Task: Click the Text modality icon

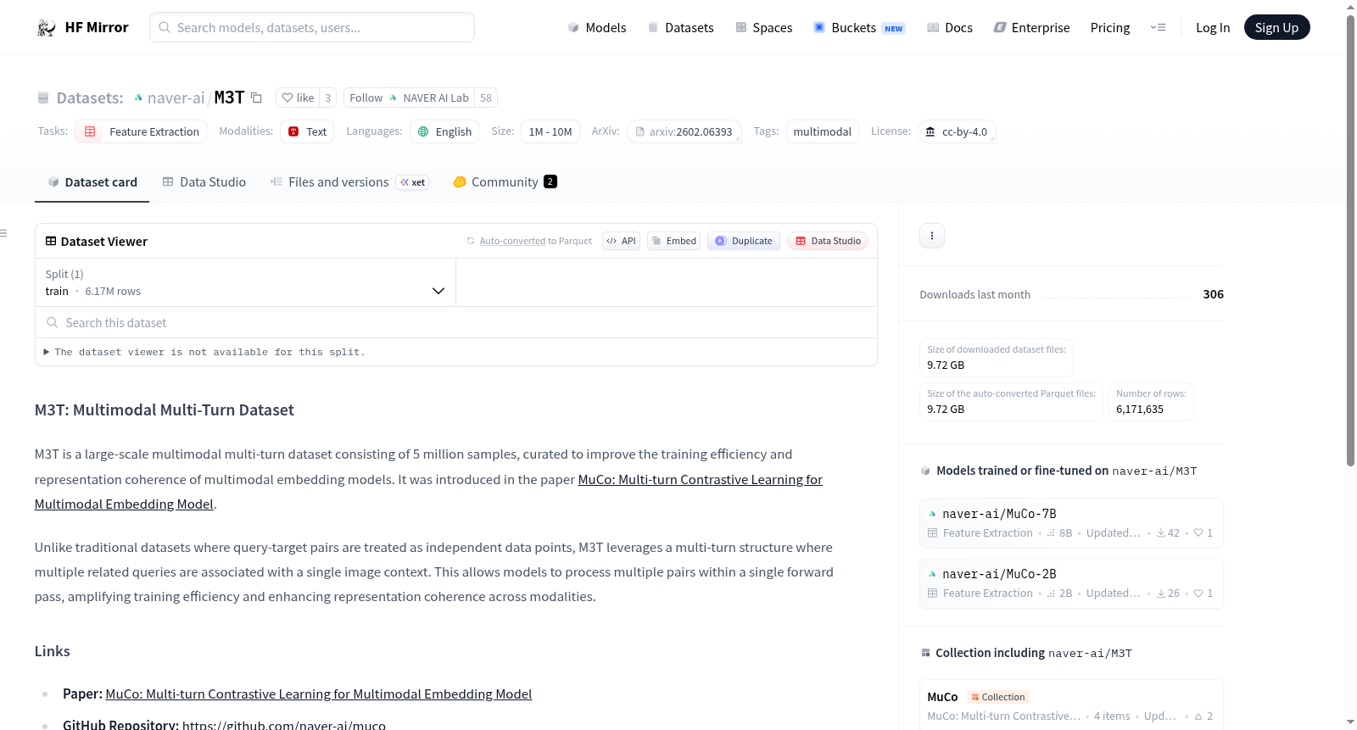Action: (293, 131)
